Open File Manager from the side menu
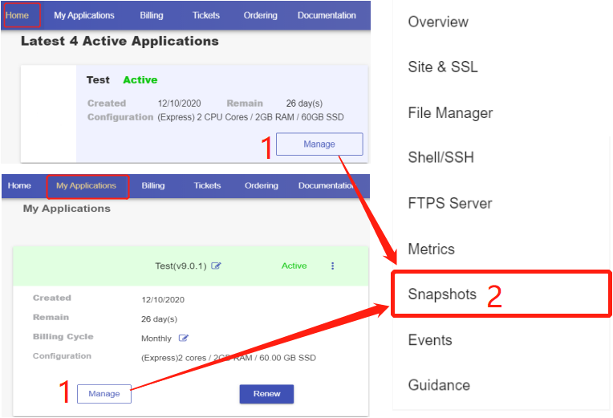 coord(450,113)
